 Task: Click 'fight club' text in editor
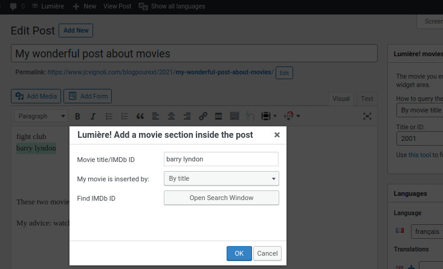click(31, 137)
